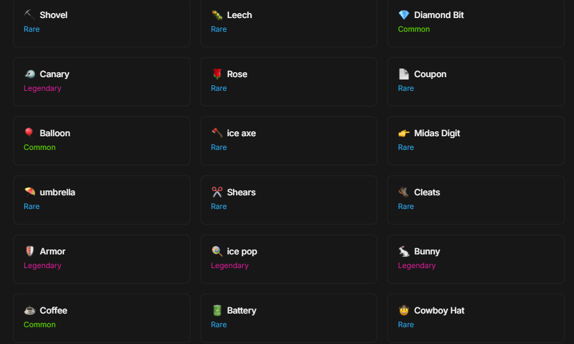Select the pointing hand Midas Digit icon
Image resolution: width=574 pixels, height=344 pixels.
click(x=404, y=133)
